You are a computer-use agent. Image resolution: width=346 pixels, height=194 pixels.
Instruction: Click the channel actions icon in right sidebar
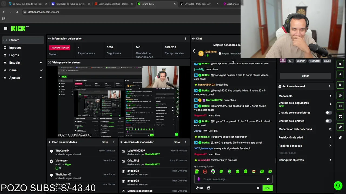point(340,116)
